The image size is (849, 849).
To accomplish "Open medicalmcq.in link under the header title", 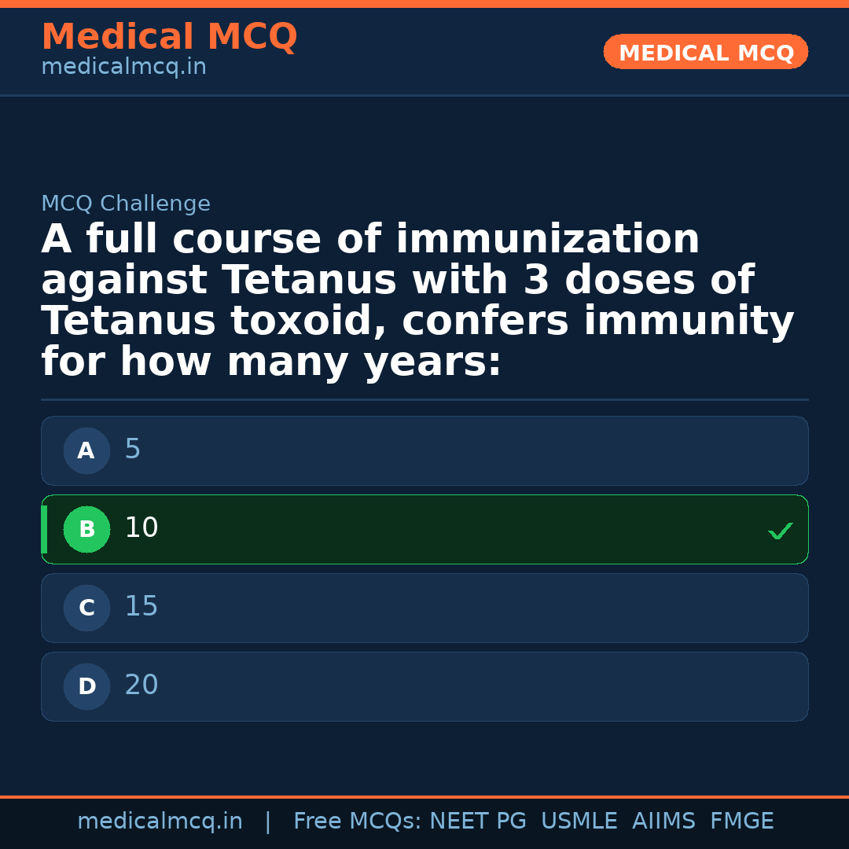I will [x=123, y=68].
